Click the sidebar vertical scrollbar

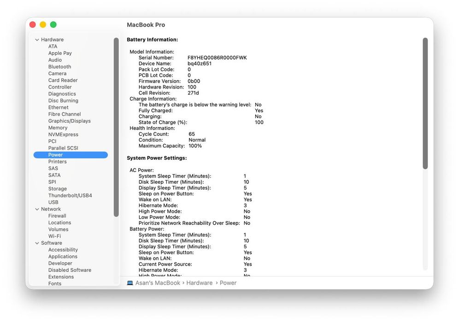click(x=116, y=127)
